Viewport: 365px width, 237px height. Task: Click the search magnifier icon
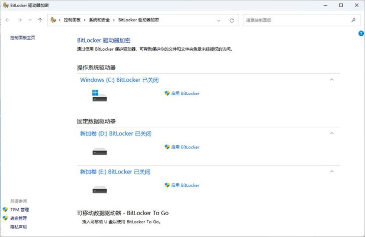(x=353, y=20)
